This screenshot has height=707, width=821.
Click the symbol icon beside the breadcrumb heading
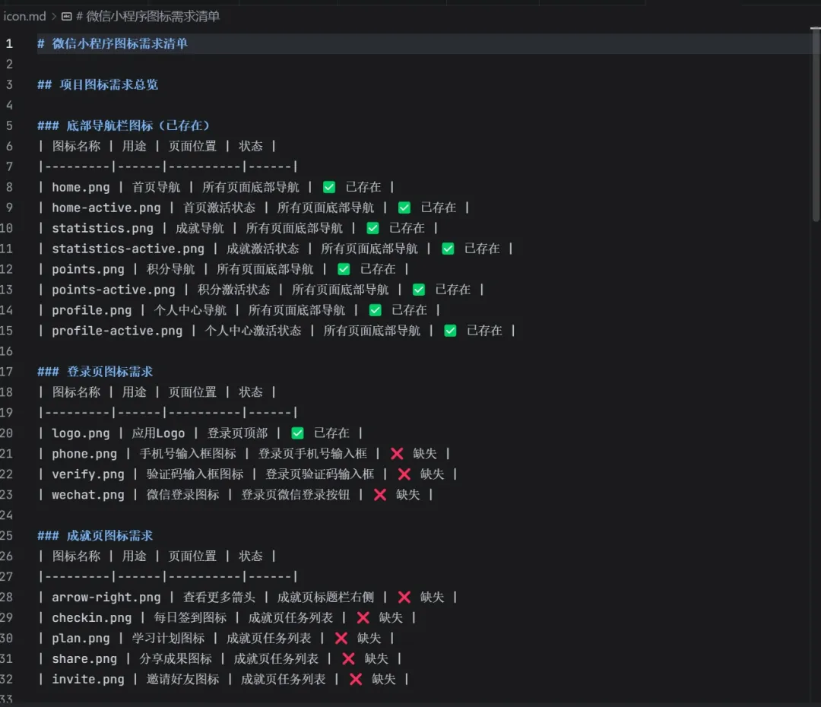(x=66, y=16)
